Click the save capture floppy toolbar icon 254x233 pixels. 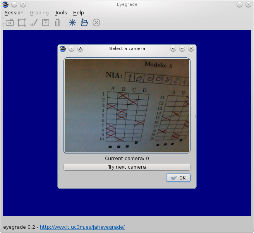click(x=46, y=22)
